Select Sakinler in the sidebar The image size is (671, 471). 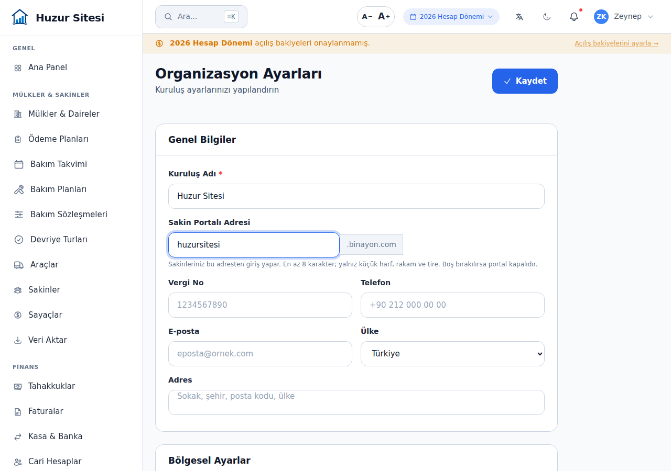click(x=71, y=290)
